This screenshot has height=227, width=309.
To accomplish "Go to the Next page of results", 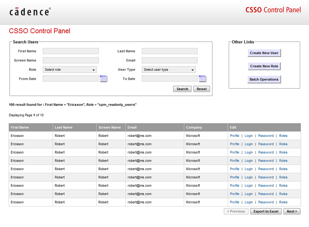I will [x=292, y=211].
